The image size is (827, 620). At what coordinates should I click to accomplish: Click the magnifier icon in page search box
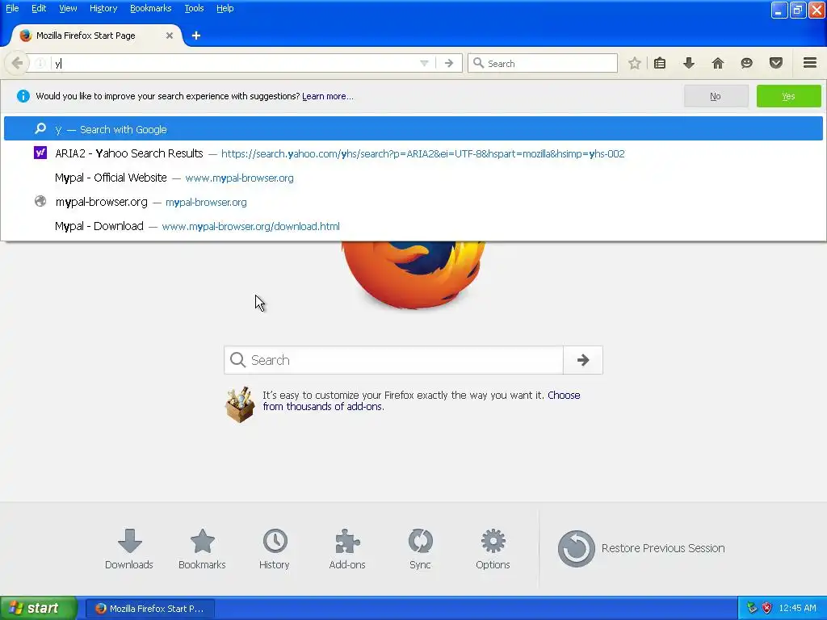tap(238, 360)
